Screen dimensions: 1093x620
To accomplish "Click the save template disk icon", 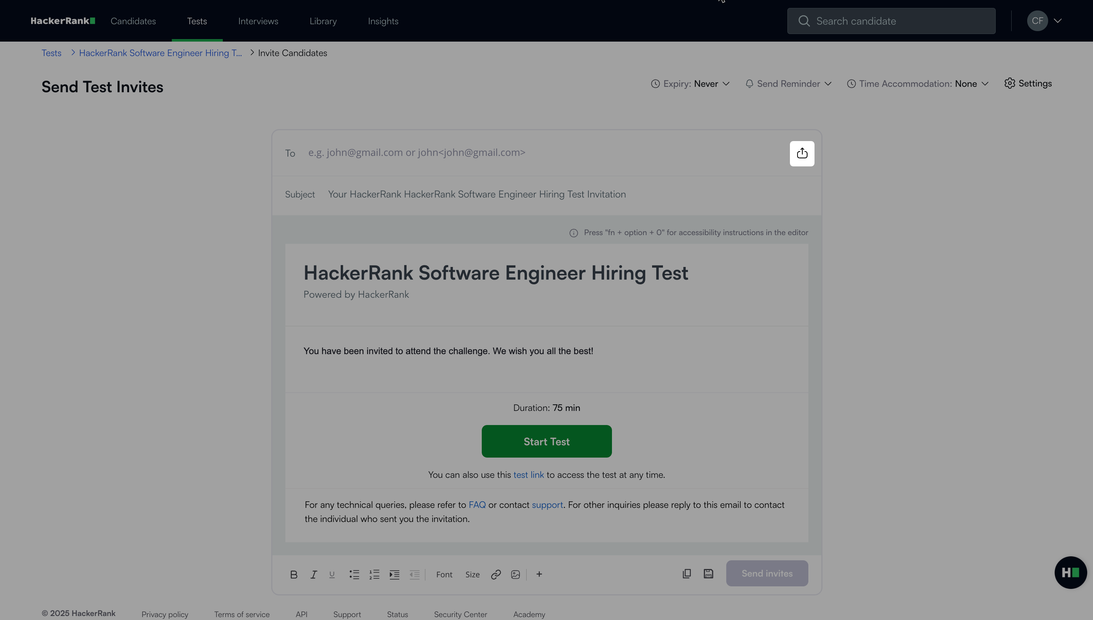I will (x=708, y=574).
